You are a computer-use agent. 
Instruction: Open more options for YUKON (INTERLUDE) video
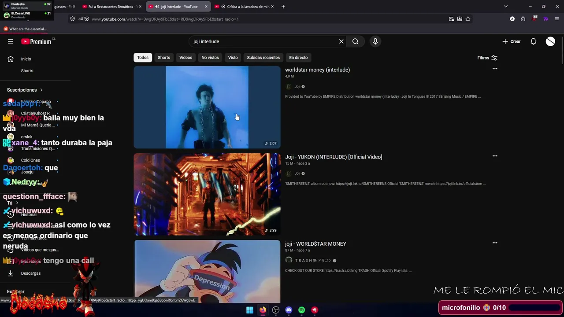coord(495,156)
